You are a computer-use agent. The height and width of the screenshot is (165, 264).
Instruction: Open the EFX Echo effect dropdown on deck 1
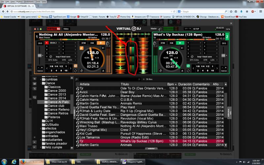click(75, 60)
